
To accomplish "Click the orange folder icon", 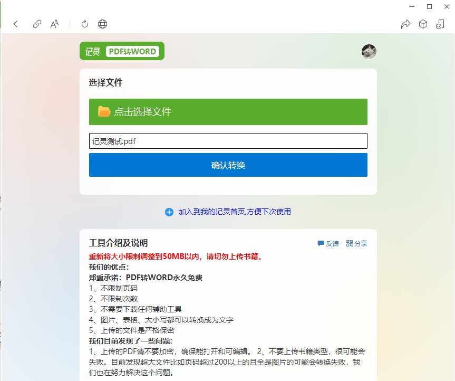I will pos(104,111).
